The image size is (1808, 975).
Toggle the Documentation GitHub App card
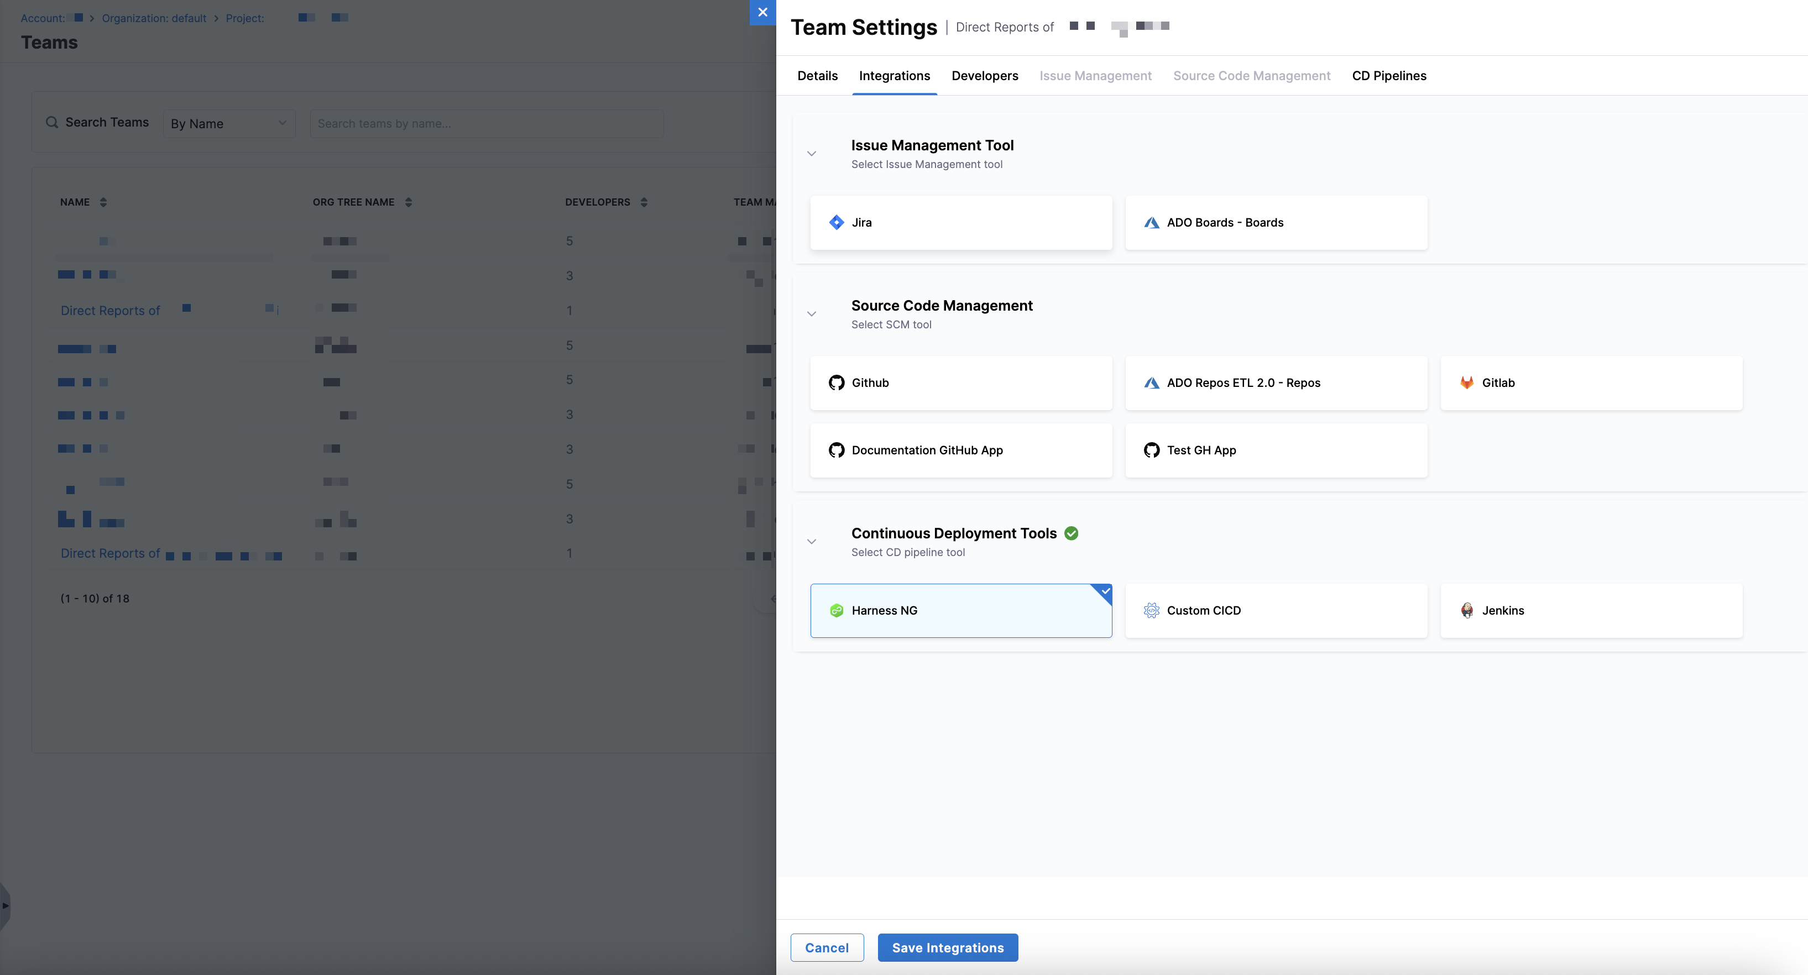coord(960,450)
